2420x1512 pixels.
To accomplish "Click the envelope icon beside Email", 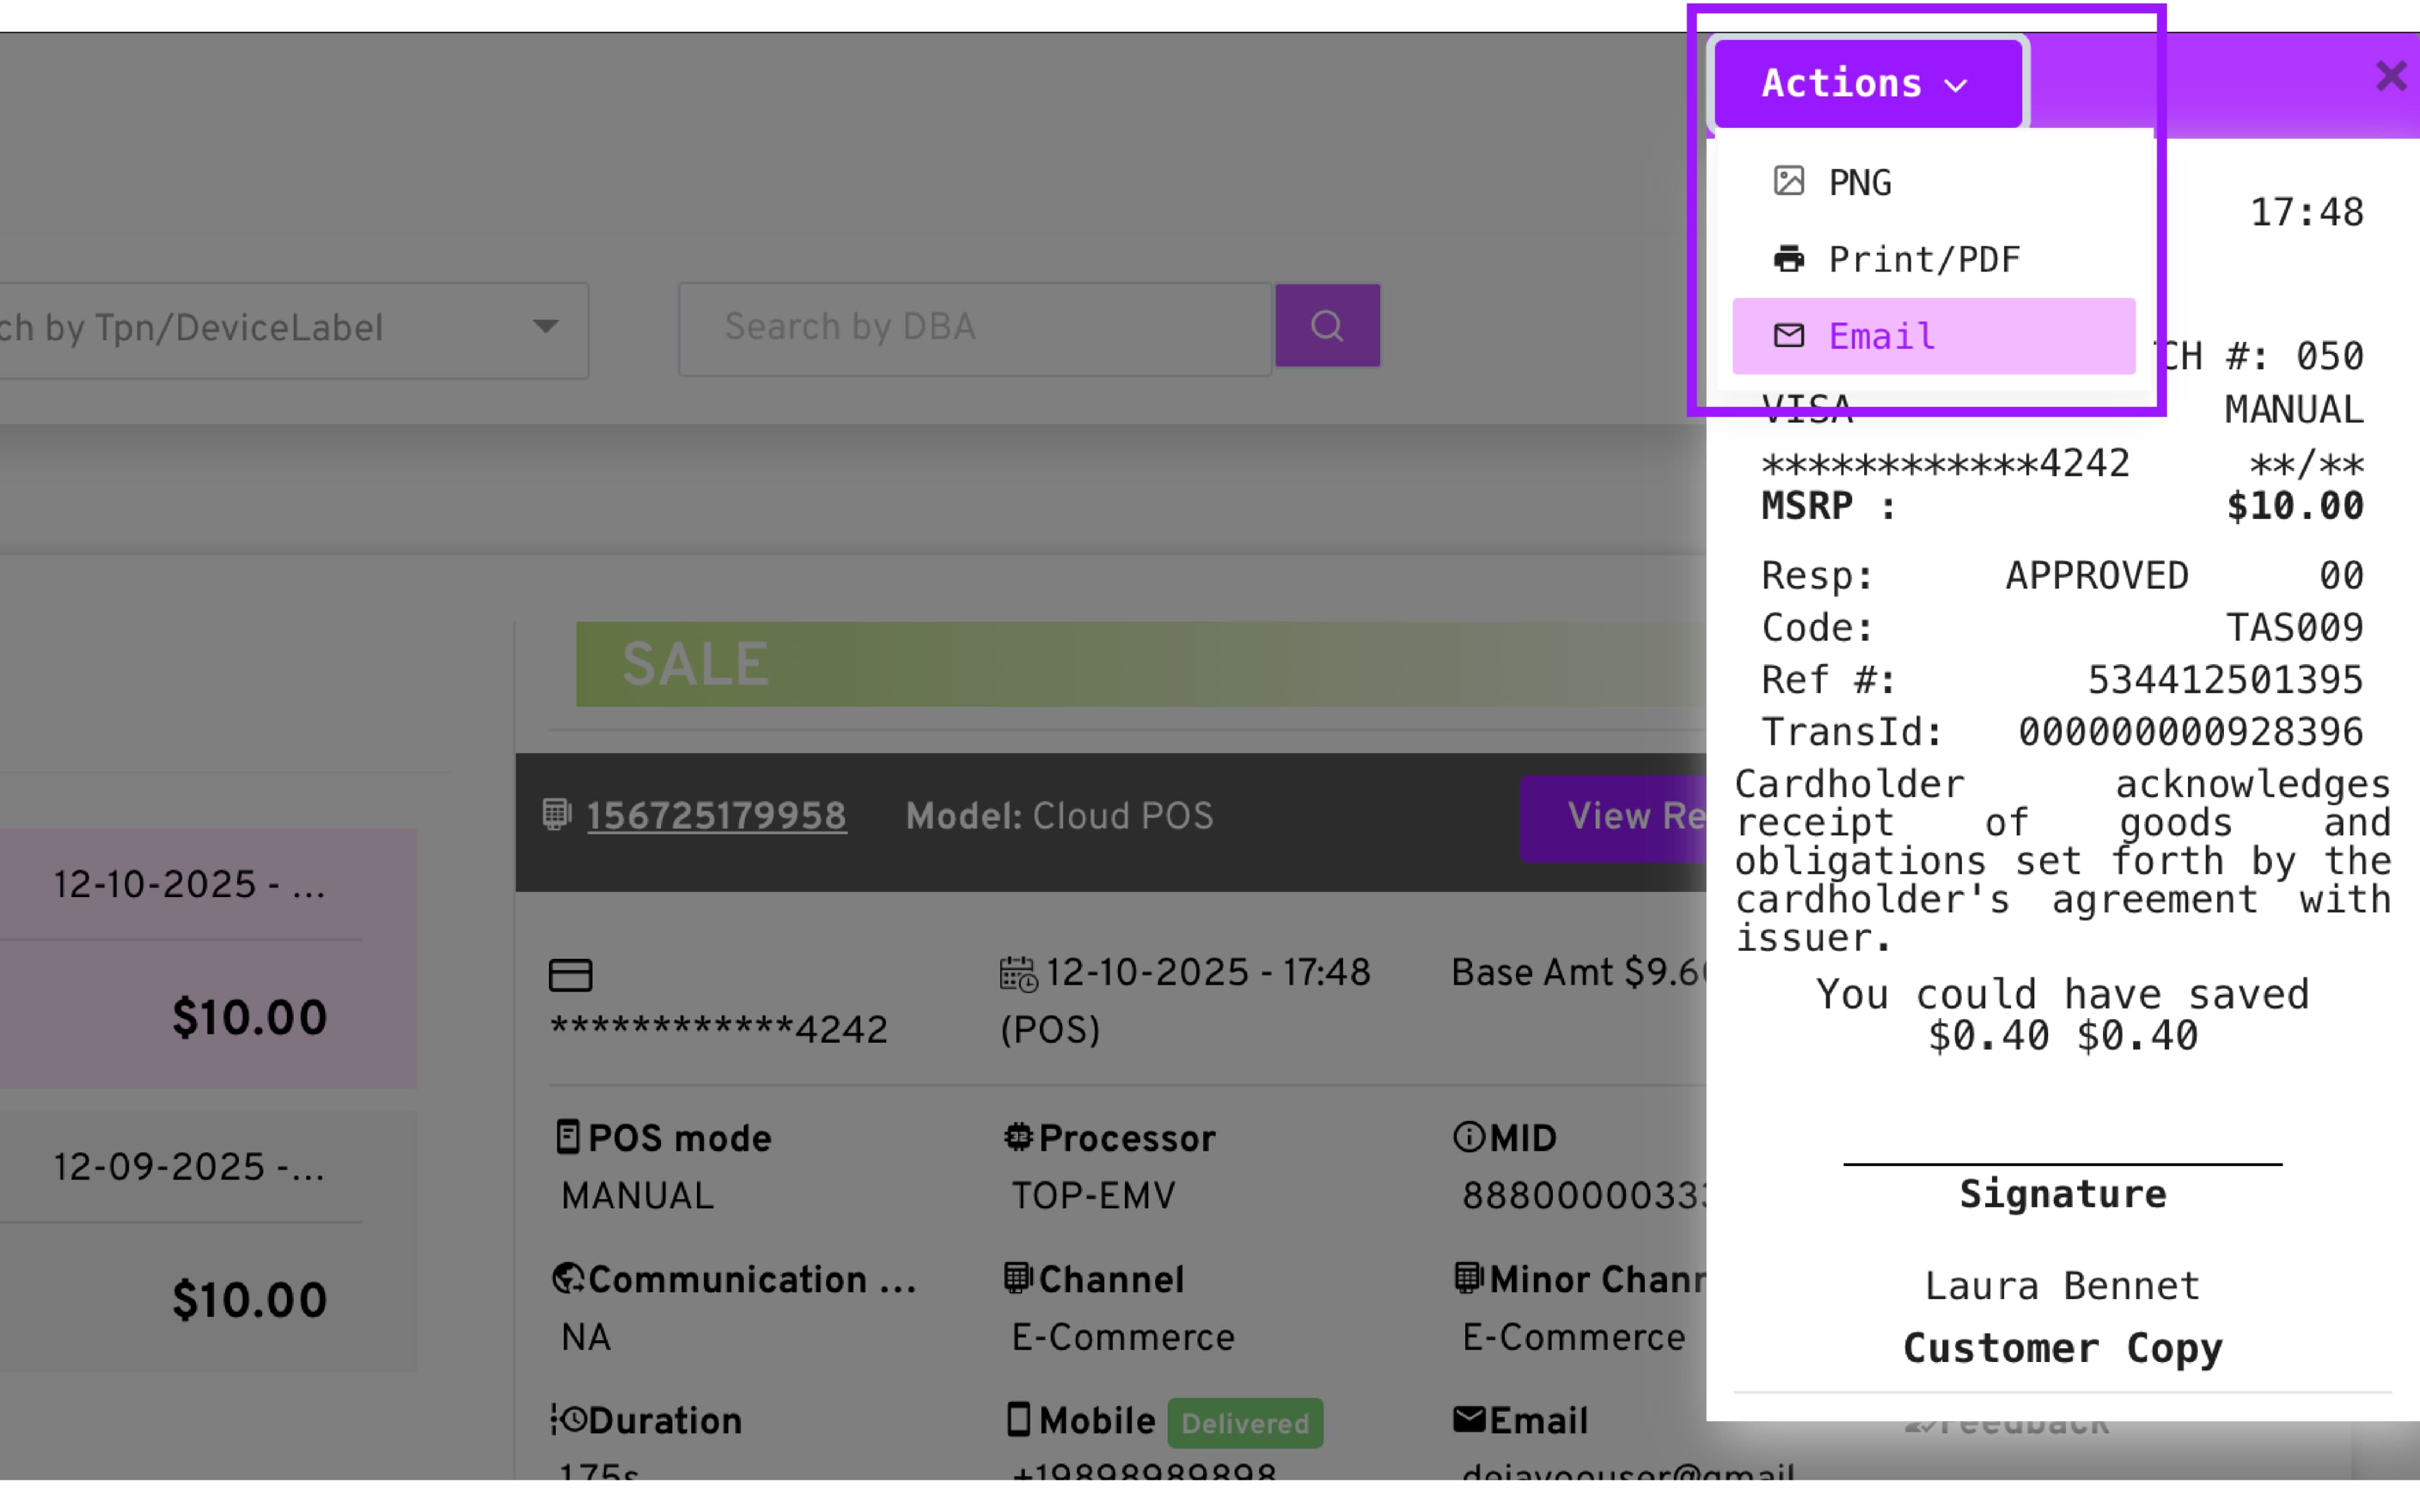I will pyautogui.click(x=1788, y=335).
